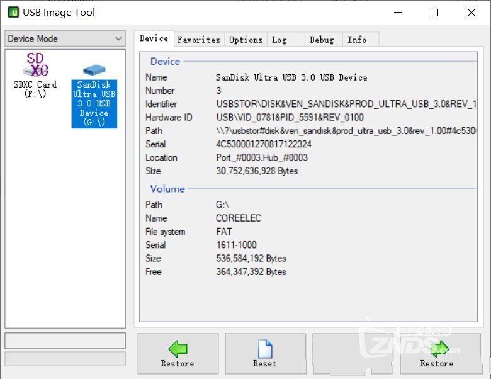Click the Identifier value USBSTOR\DISK&VEN_SANDISK
Image resolution: width=491 pixels, height=379 pixels.
point(346,104)
